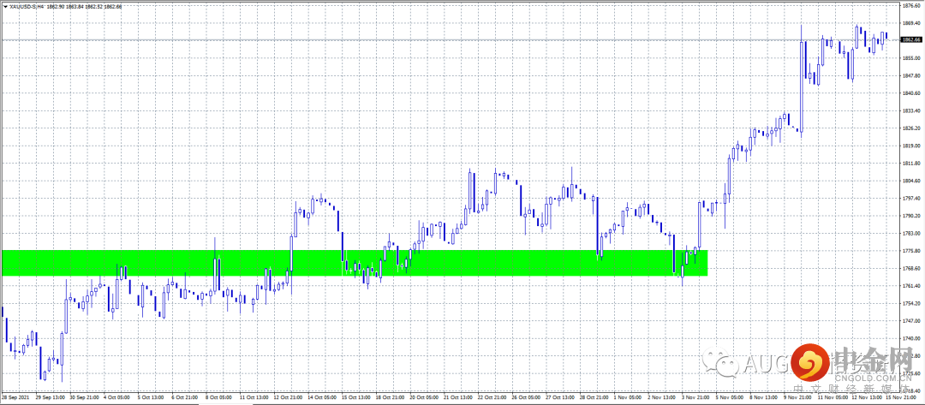Click the XAUUSD-S H4 chart title text
Screen dimensions: 925x405
click(x=27, y=6)
